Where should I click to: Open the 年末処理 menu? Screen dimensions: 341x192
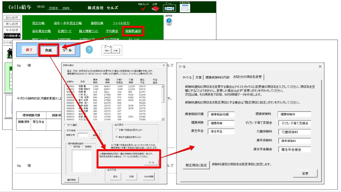point(12,30)
